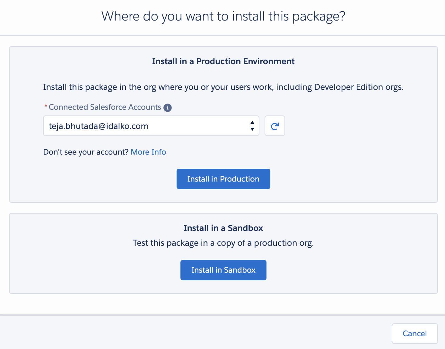
Task: Click the Connected Salesforce Accounts field label
Action: tap(105, 107)
